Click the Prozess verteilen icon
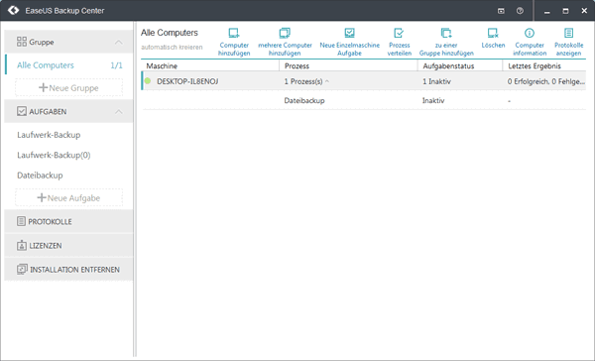 coord(399,34)
